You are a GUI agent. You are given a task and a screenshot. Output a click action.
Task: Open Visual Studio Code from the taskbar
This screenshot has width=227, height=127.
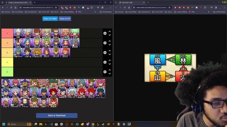(x=51, y=124)
